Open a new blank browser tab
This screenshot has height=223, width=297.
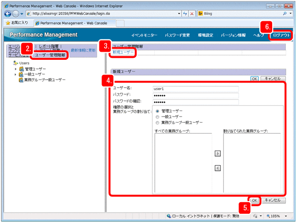pos(120,23)
